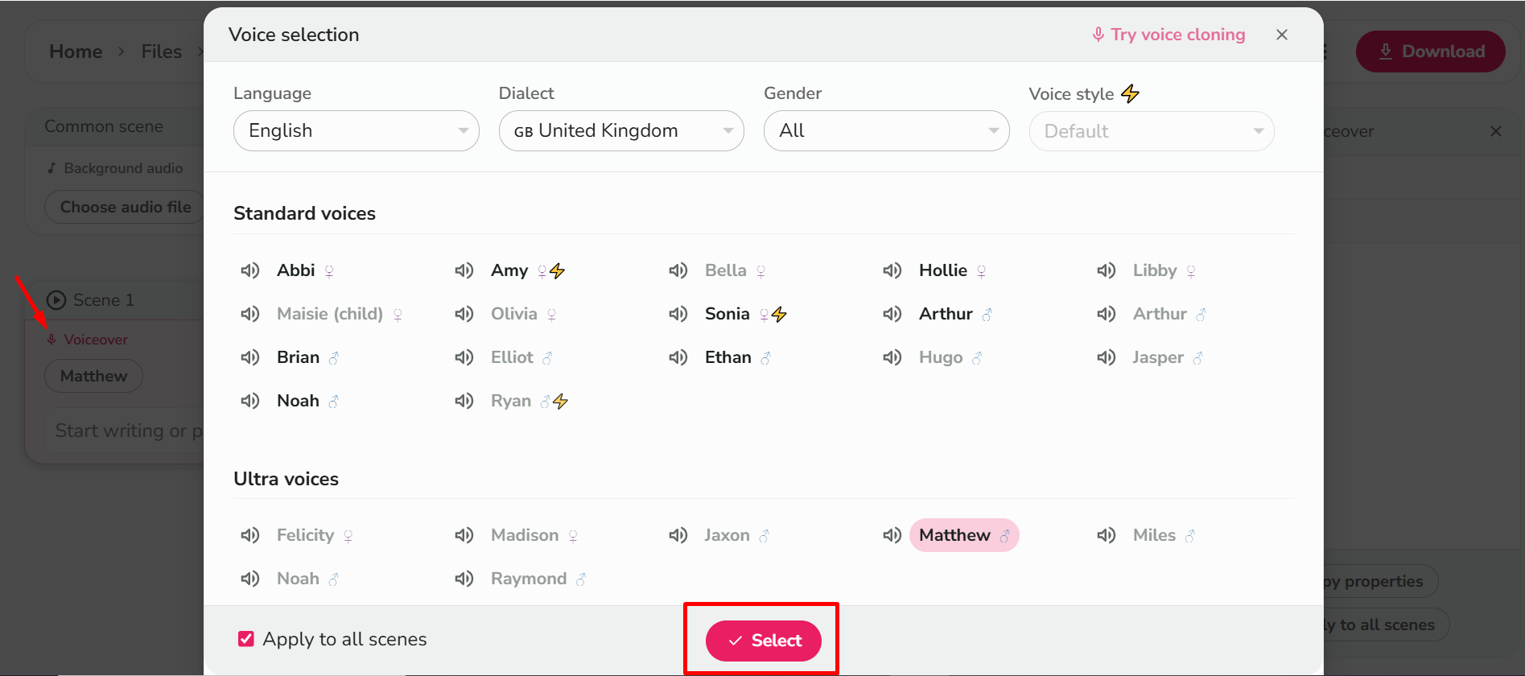1525x676 pixels.
Task: Play Miles ultra voice speaker icon
Action: (1106, 535)
